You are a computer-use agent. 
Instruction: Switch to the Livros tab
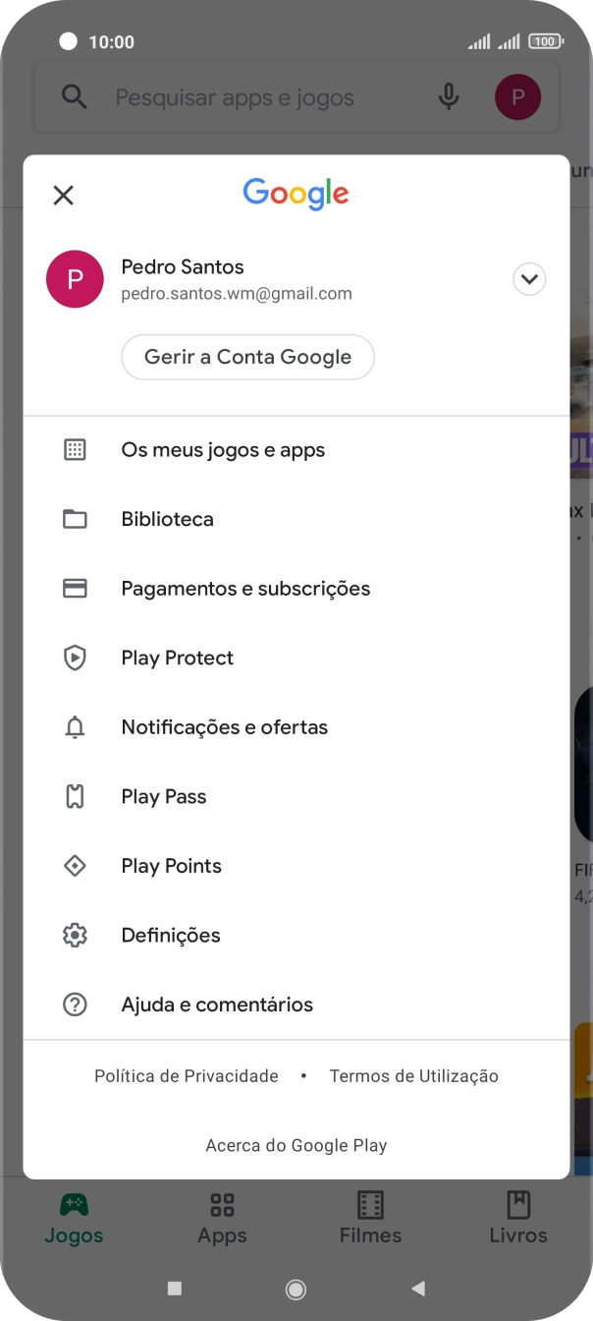coord(518,1219)
